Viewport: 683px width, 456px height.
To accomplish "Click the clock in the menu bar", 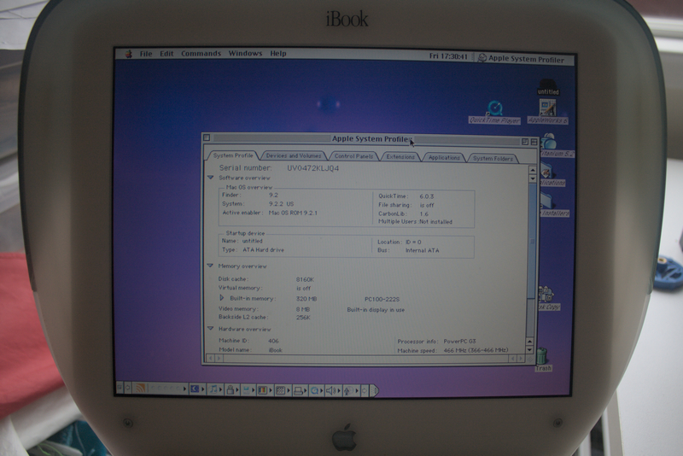I will 450,56.
